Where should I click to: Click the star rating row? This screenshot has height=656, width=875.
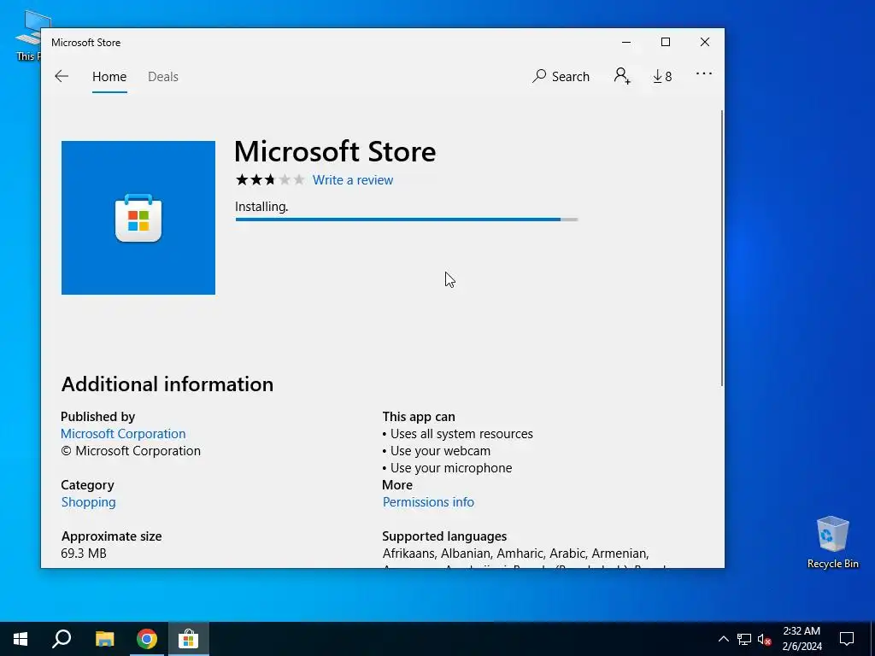(x=270, y=179)
